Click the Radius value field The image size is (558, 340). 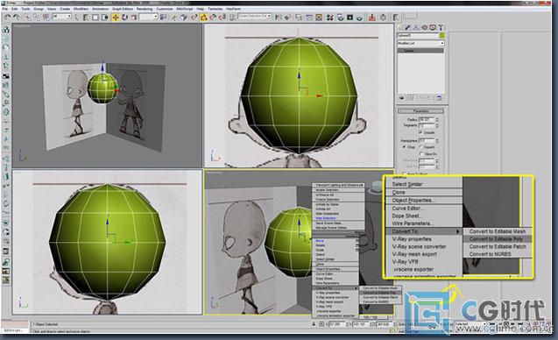click(427, 120)
